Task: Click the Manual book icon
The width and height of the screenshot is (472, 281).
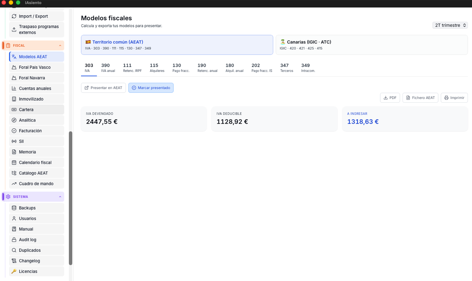Action: tap(14, 229)
